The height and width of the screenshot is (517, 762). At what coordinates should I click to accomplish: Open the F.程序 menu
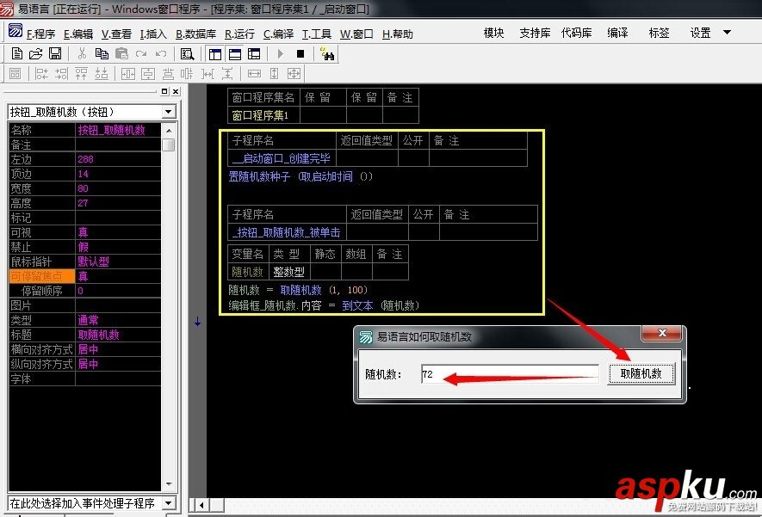pyautogui.click(x=40, y=34)
